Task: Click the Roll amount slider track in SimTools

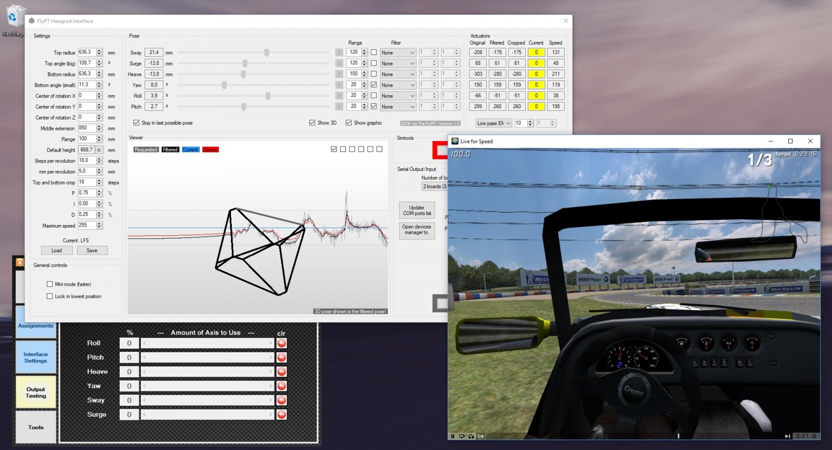Action: (207, 343)
